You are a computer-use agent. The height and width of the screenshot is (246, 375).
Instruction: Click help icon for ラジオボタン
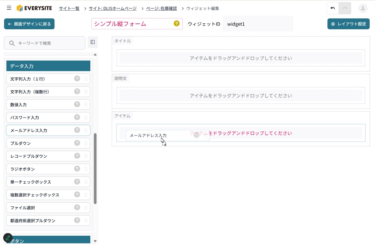(77, 169)
